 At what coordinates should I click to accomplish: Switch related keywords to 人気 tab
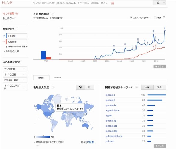point(147,87)
